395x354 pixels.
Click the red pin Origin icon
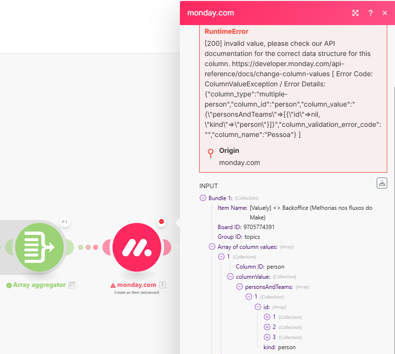coord(211,153)
